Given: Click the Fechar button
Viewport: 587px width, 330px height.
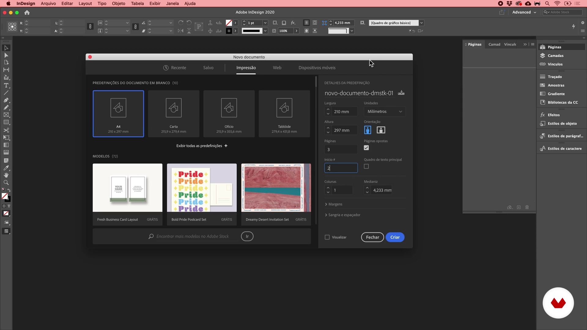Looking at the screenshot, I should pos(372,237).
